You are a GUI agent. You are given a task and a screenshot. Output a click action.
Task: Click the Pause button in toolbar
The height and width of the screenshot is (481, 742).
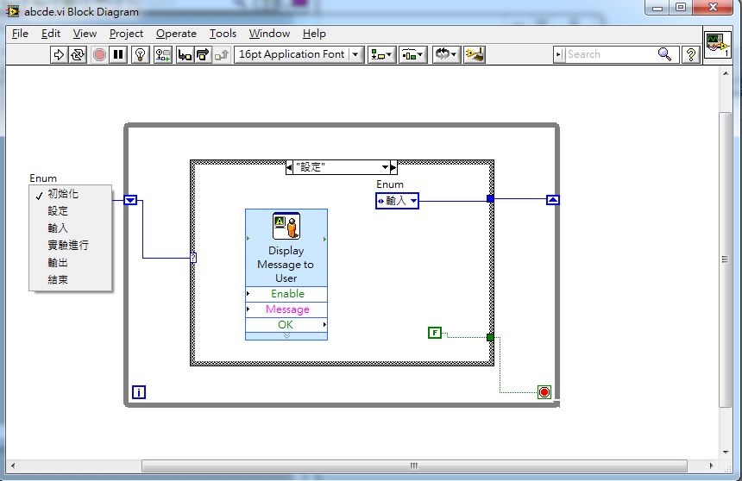(118, 55)
